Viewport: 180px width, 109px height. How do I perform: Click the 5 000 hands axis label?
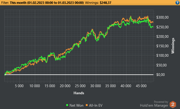coord(19,86)
